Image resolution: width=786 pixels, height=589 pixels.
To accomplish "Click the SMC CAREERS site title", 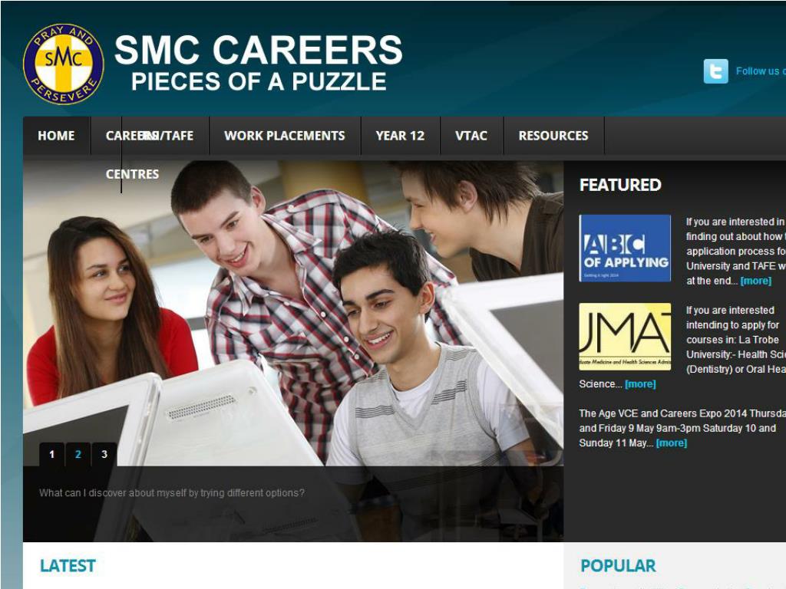I will [259, 50].
